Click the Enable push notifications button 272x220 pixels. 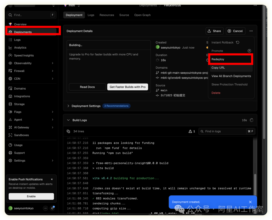click(x=31, y=196)
